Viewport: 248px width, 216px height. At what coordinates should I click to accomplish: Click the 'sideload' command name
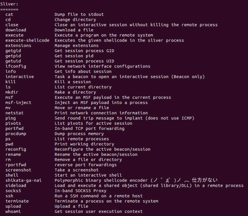(16, 186)
